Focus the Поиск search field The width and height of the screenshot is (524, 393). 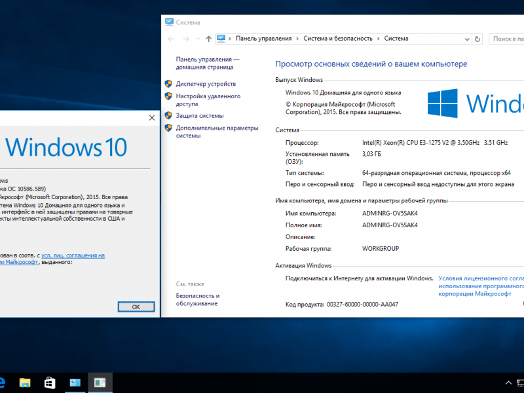click(506, 39)
